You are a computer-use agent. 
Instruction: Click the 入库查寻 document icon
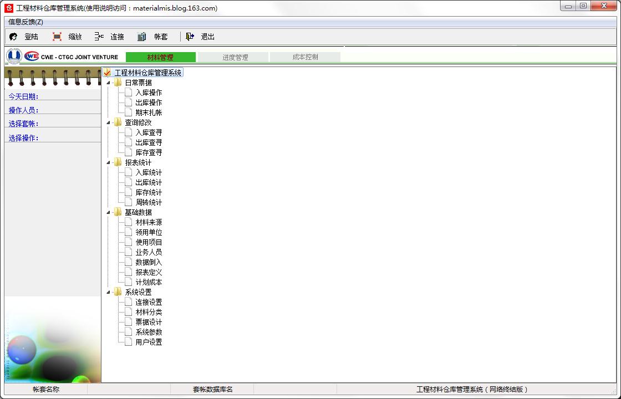(128, 132)
